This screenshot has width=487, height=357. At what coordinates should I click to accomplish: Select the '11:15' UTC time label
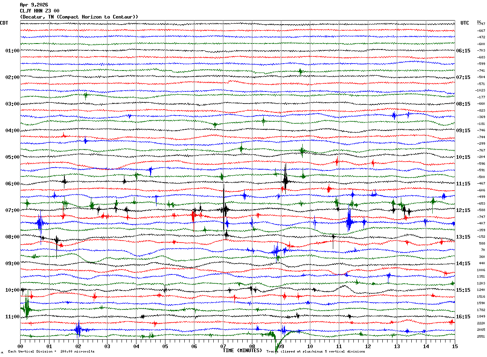[463, 184]
